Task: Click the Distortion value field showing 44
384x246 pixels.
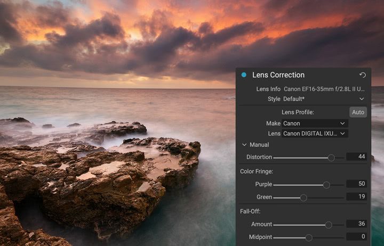Action: [356, 157]
